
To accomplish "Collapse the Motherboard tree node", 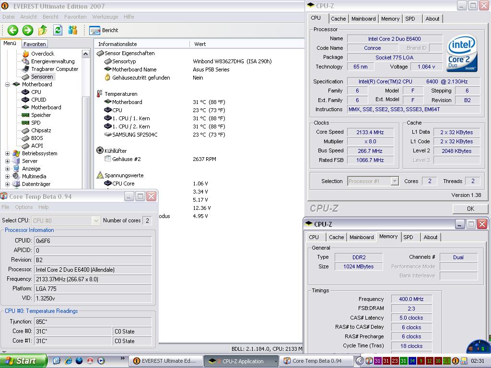I will point(7,84).
